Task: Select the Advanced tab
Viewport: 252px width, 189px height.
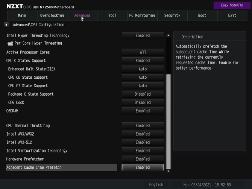Action: (82, 15)
